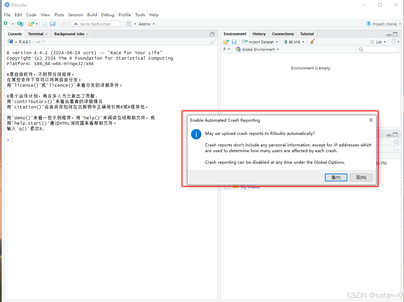This screenshot has width=404, height=302.
Task: Close the Enable Automated Crash Reporting dialog
Action: pos(371,120)
